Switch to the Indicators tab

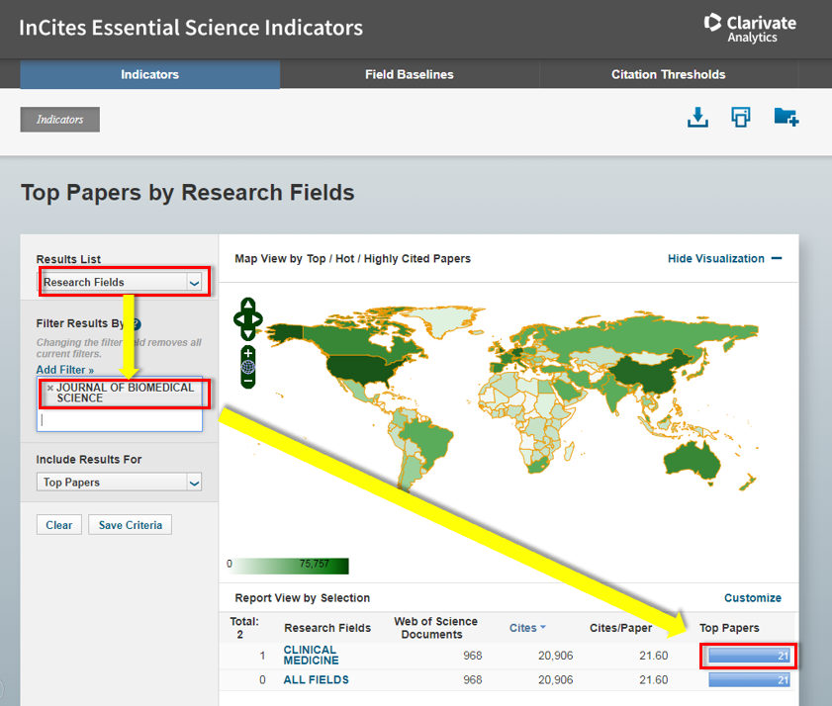(149, 74)
